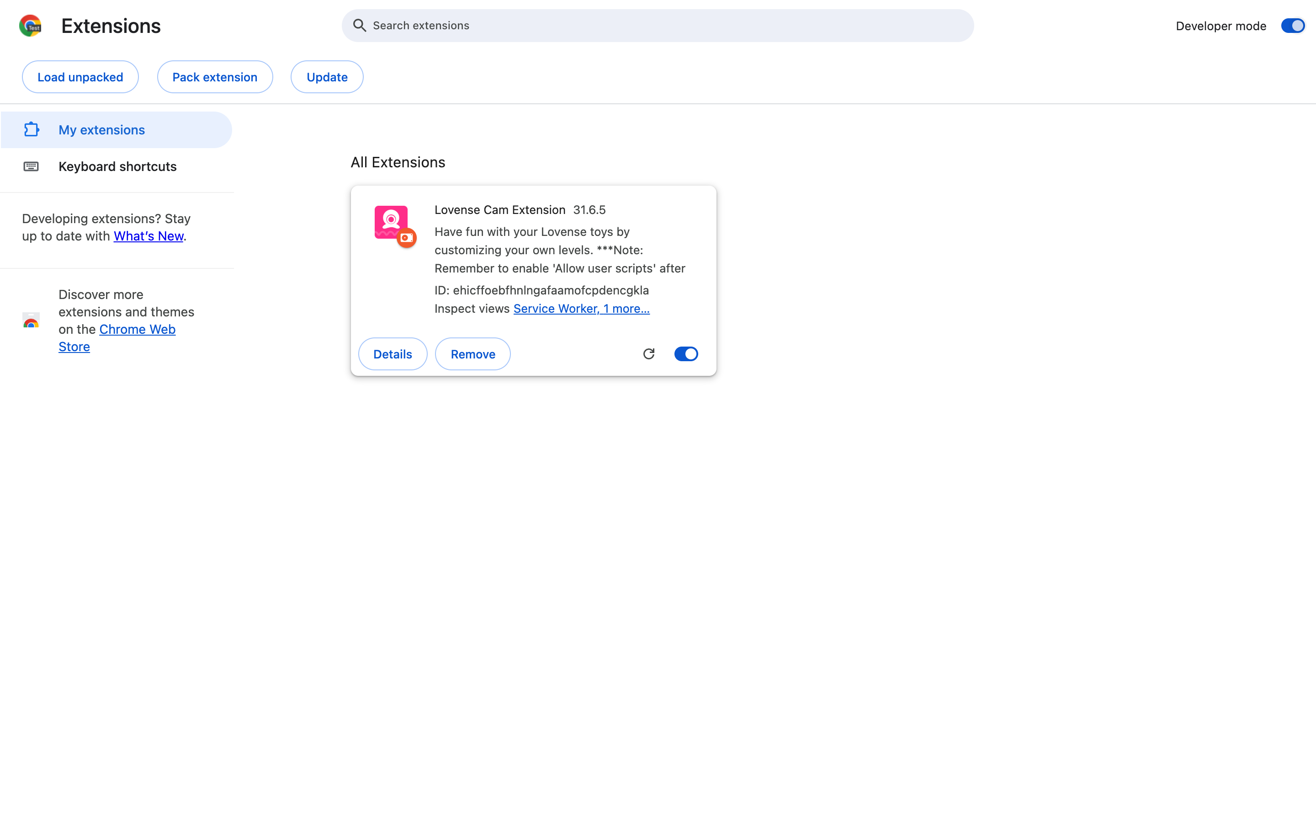The height and width of the screenshot is (823, 1316).
Task: Click the Chrome Web Store rainbow icon
Action: (31, 320)
